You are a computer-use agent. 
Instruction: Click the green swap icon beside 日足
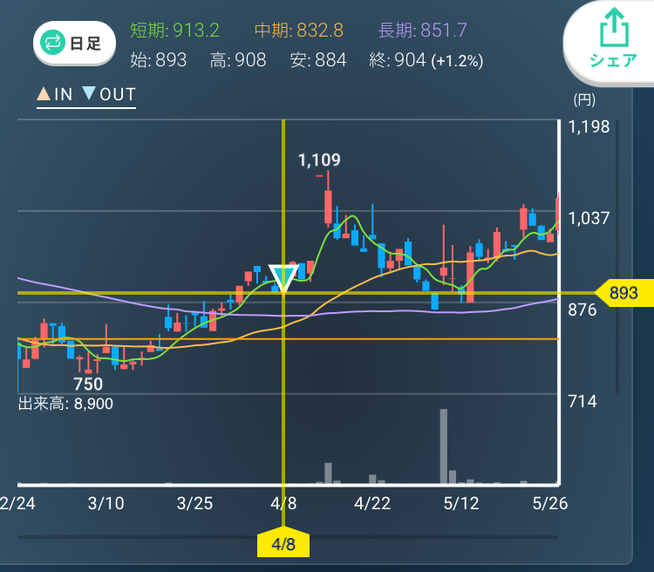(x=54, y=43)
